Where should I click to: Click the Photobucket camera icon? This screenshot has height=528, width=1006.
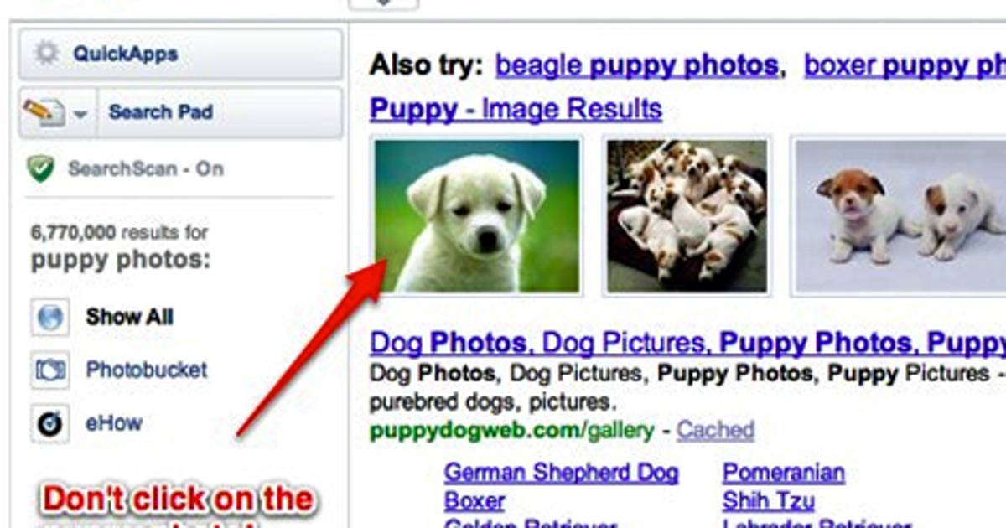click(x=49, y=370)
